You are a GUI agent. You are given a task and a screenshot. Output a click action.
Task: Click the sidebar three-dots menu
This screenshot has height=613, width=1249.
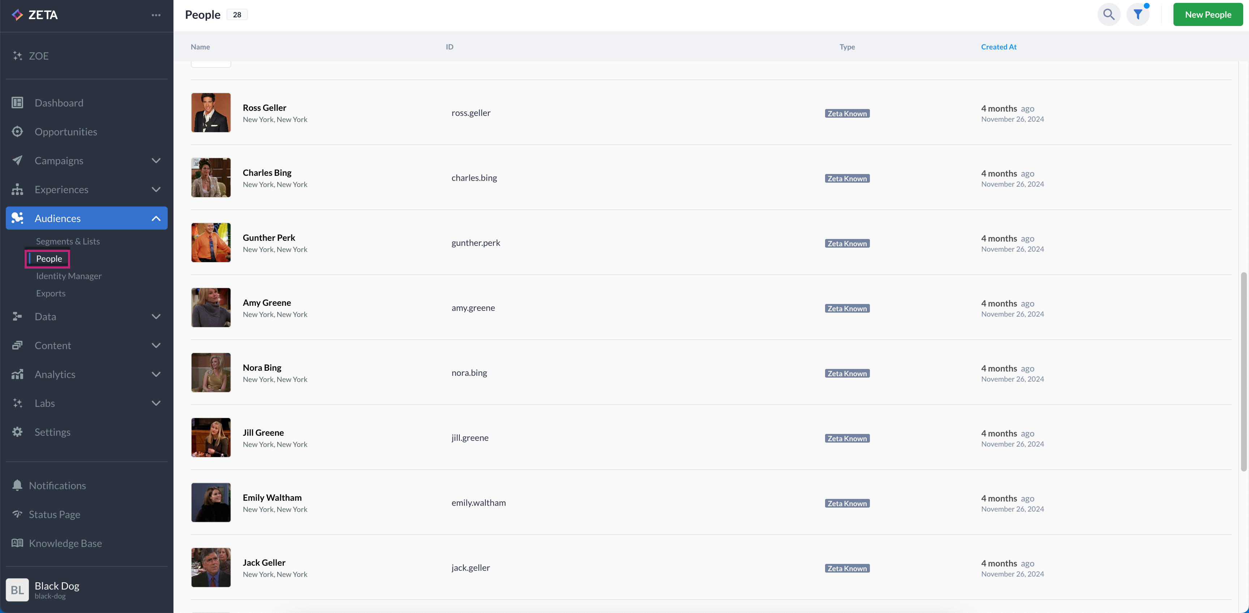[156, 15]
